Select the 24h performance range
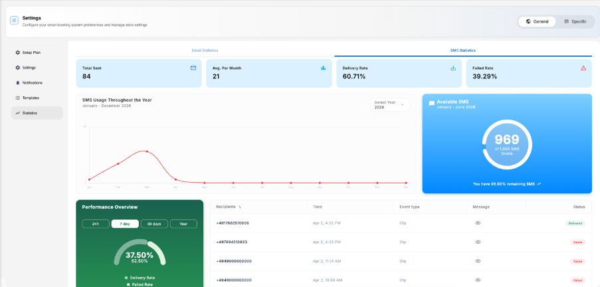Screen dimensions: 600x287 96,224
